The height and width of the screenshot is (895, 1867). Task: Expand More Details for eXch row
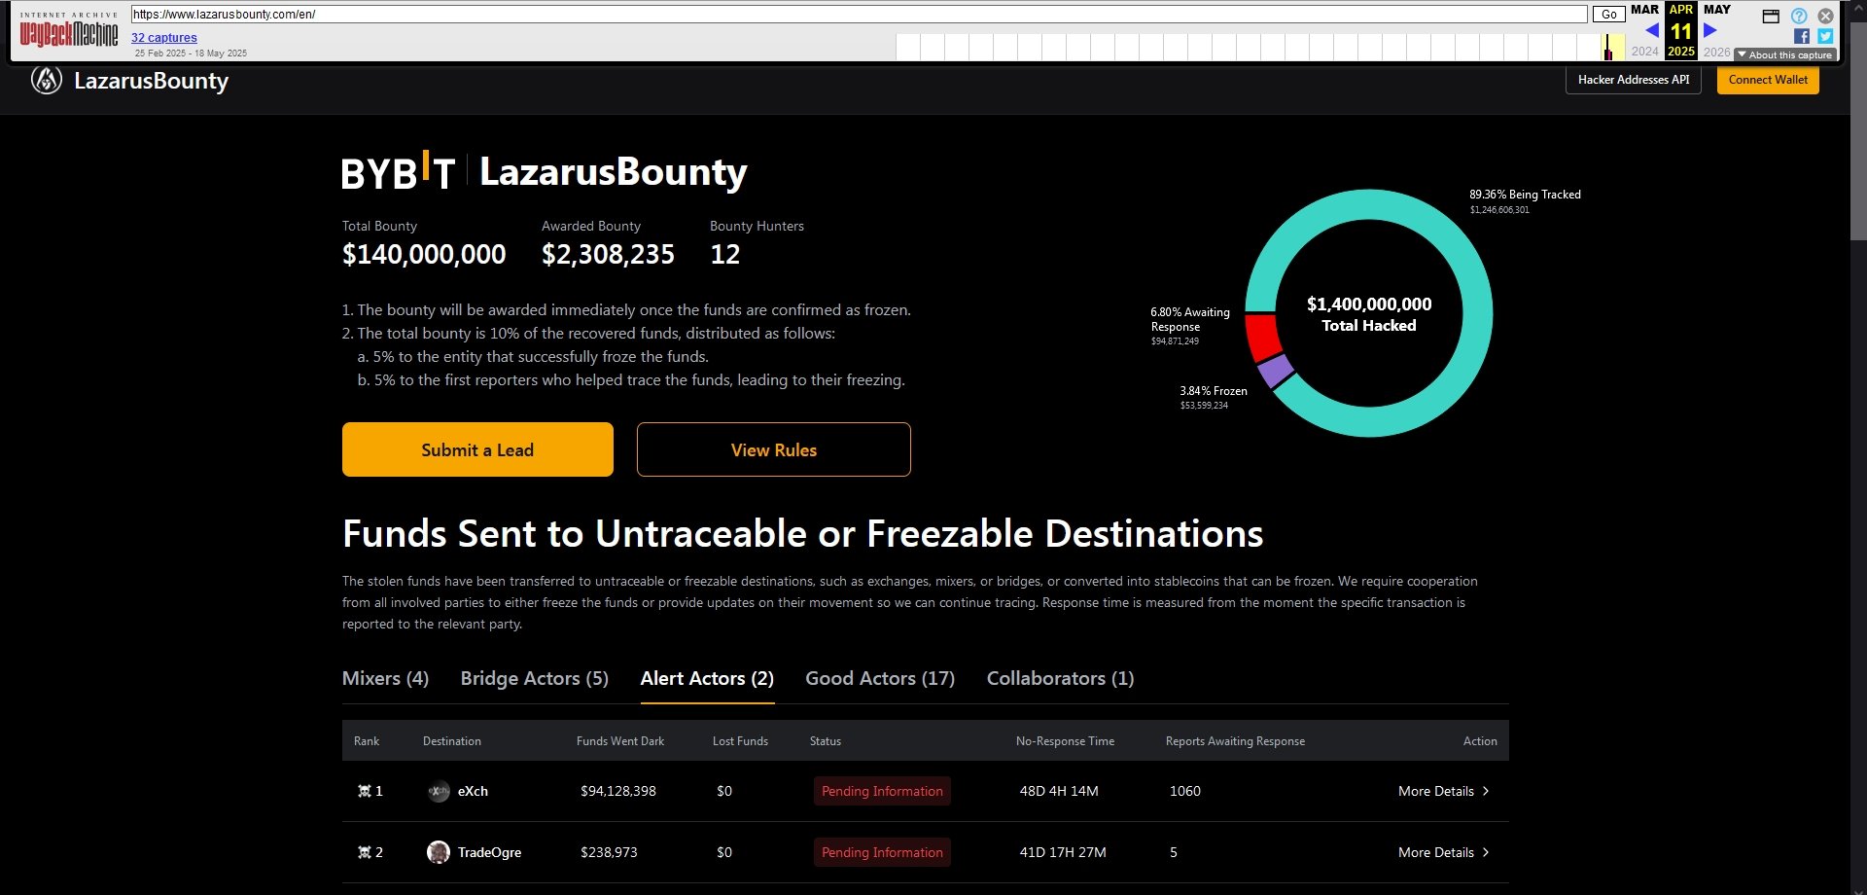(1443, 792)
